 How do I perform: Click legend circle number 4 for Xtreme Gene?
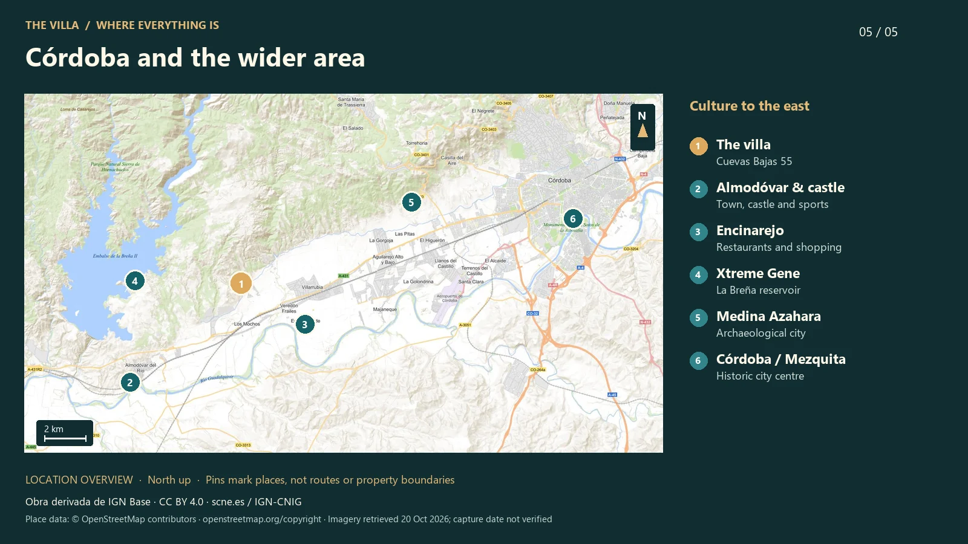point(698,274)
